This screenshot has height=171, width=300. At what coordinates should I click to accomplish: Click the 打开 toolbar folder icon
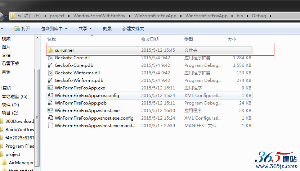[17, 29]
